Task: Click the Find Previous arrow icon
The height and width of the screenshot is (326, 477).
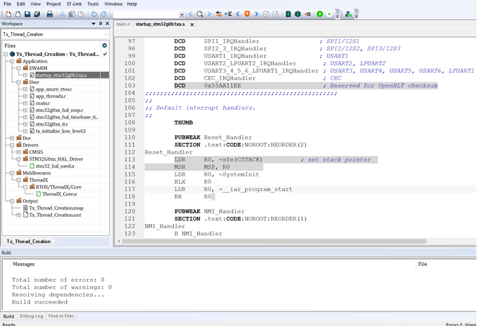Action: coord(190,14)
